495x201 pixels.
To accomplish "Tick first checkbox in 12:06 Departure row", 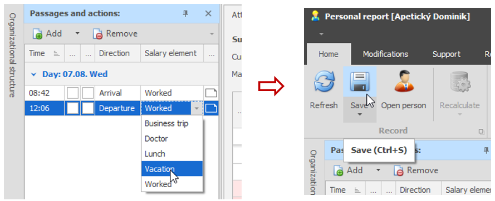I will pyautogui.click(x=72, y=108).
